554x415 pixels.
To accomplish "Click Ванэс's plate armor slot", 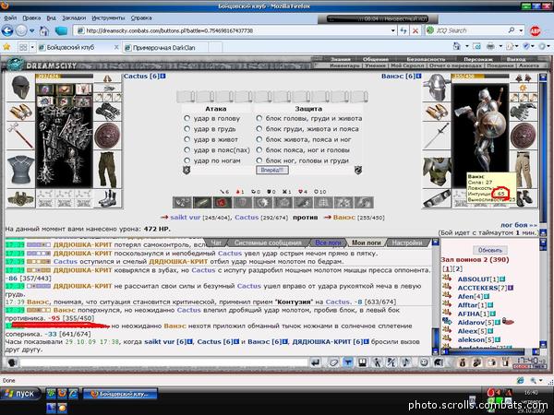I will coord(437,172).
